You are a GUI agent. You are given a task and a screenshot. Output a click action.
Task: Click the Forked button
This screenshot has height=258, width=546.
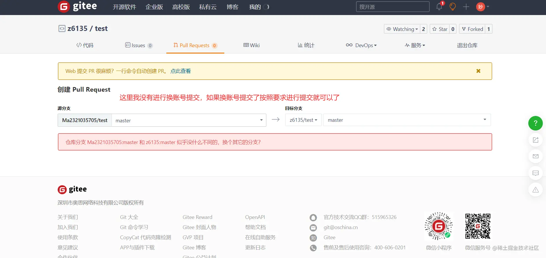pyautogui.click(x=472, y=29)
